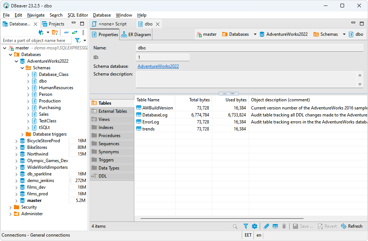Switch to the Projects tab
Viewport: 368px width, 241px height.
pos(53,24)
